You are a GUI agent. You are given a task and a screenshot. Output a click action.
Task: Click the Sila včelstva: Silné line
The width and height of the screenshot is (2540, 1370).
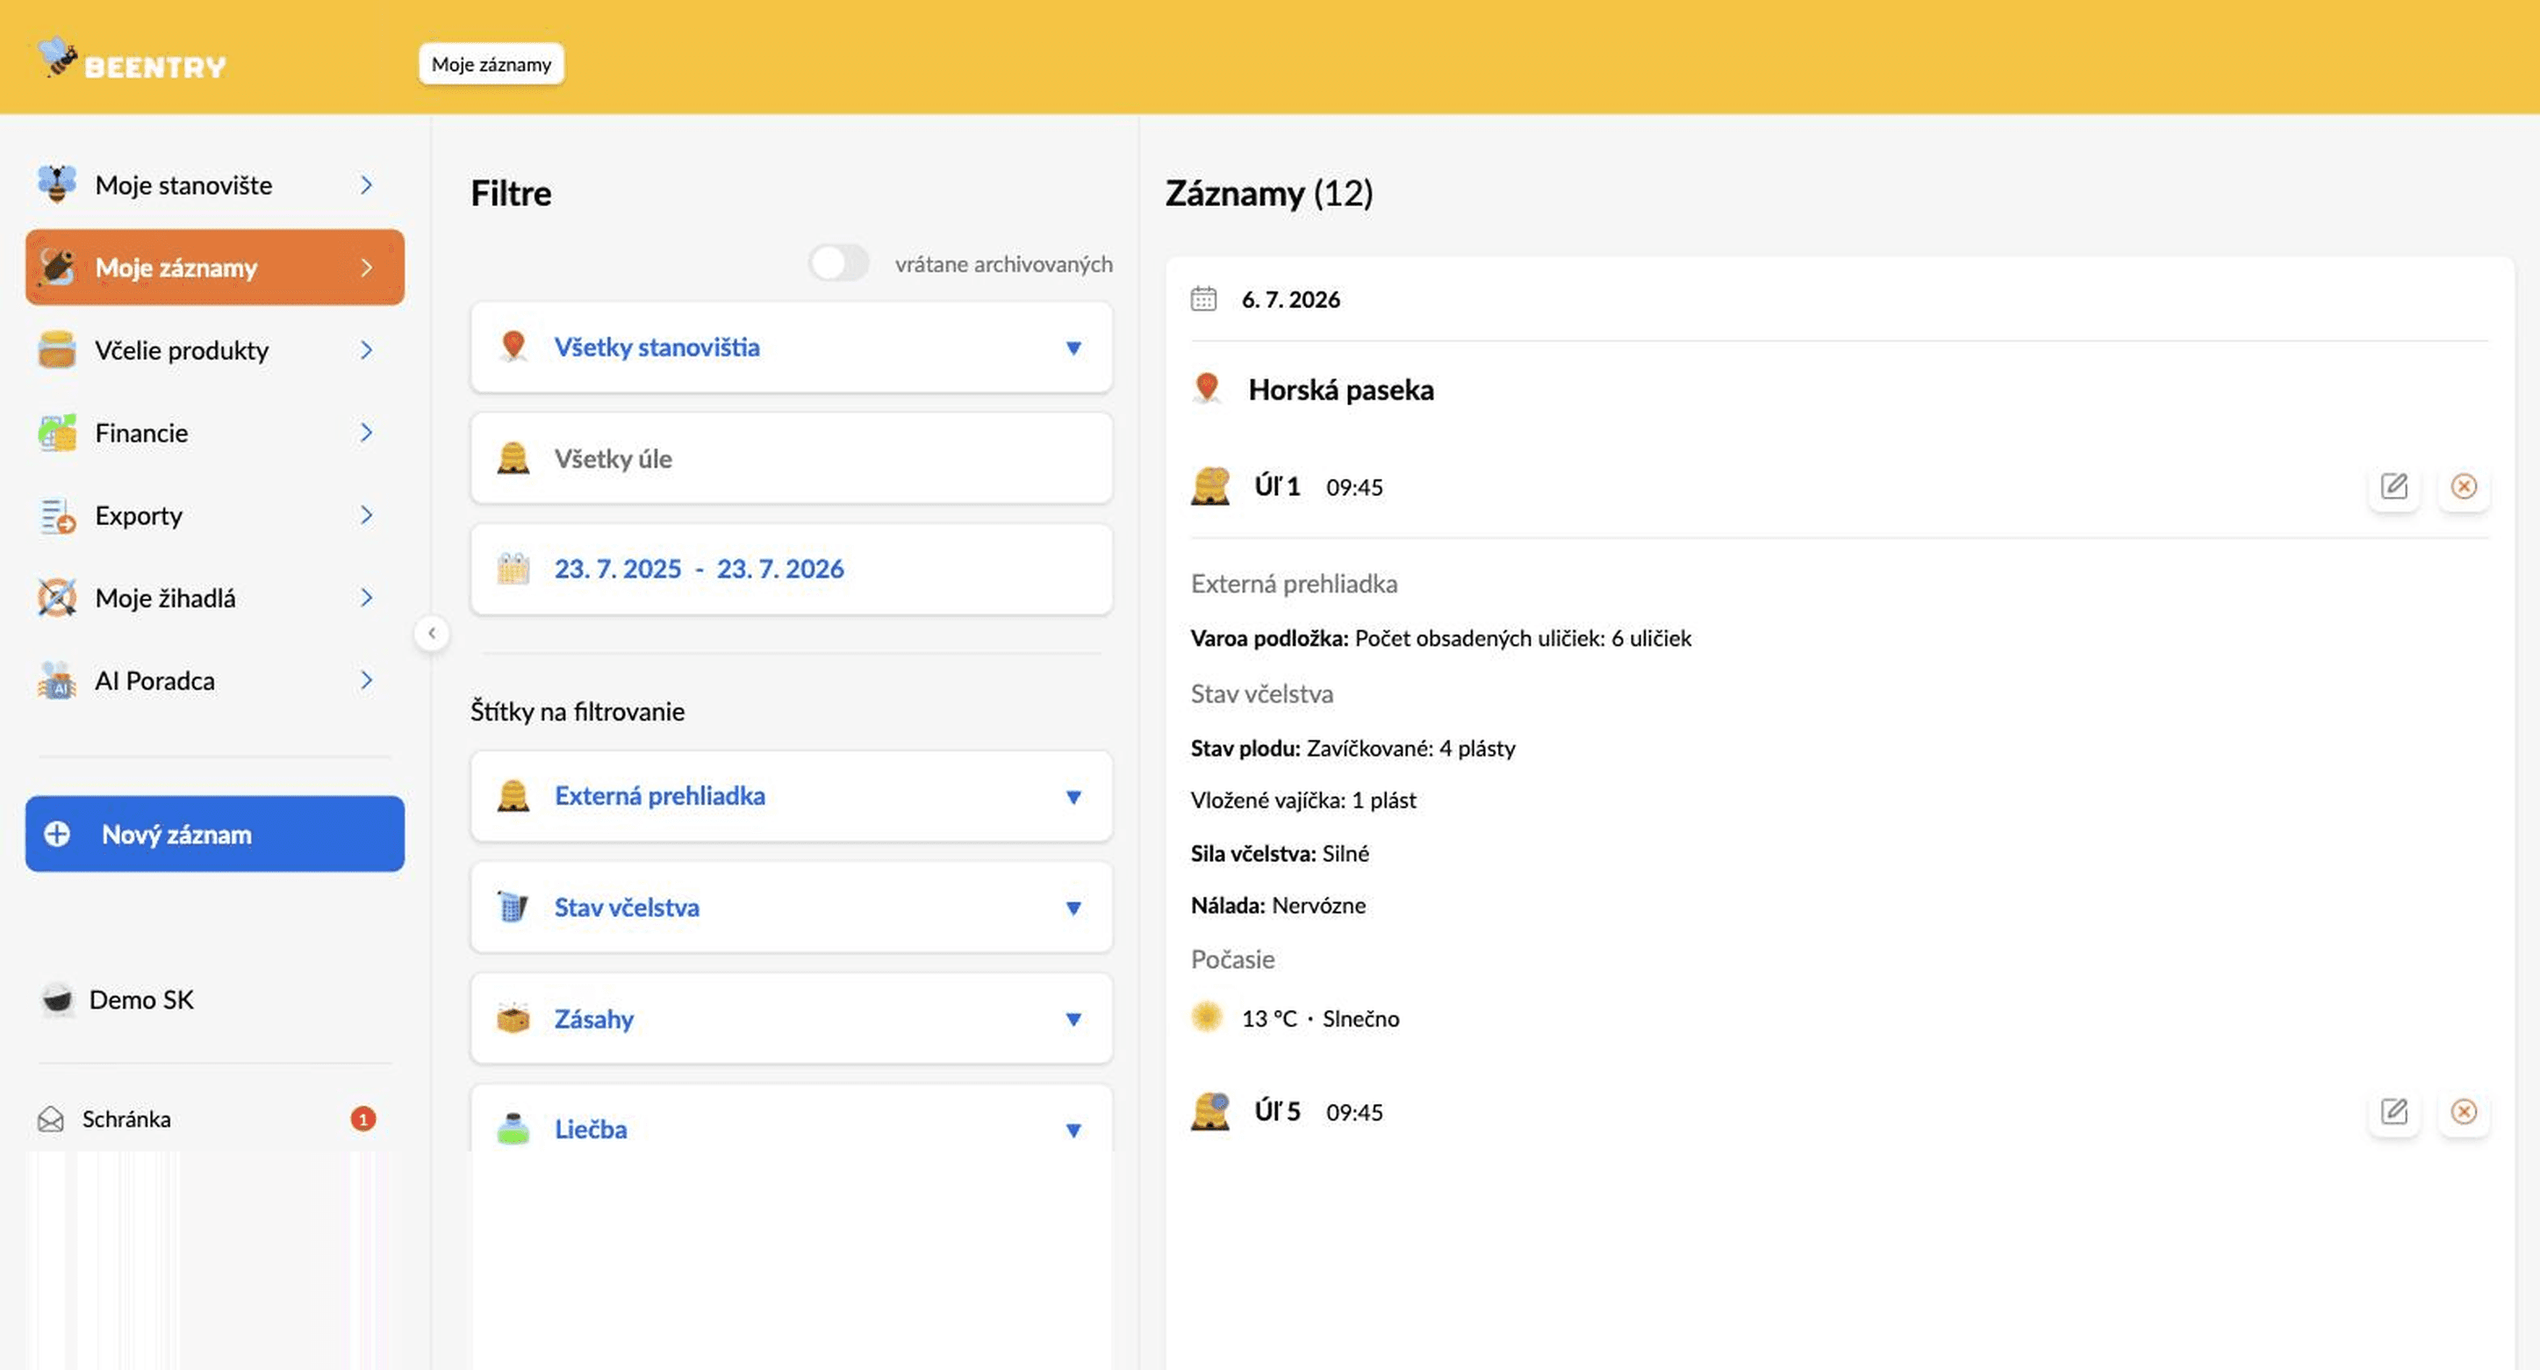click(1280, 853)
